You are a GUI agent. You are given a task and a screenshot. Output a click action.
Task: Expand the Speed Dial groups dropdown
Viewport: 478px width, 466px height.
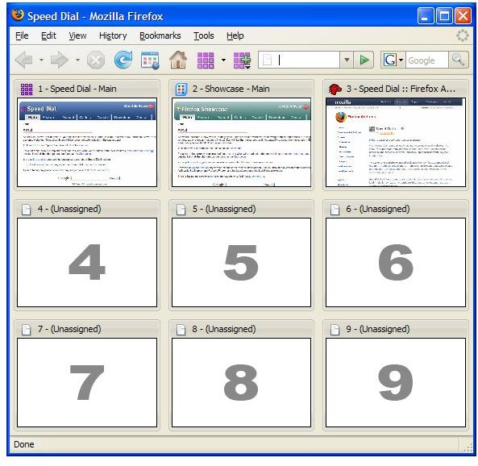[x=223, y=60]
